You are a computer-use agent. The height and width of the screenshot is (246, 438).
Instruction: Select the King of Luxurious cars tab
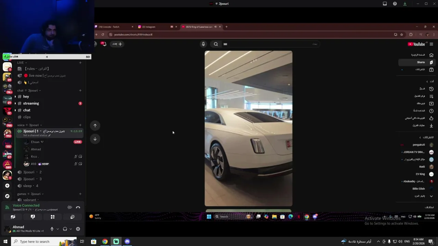(x=201, y=27)
